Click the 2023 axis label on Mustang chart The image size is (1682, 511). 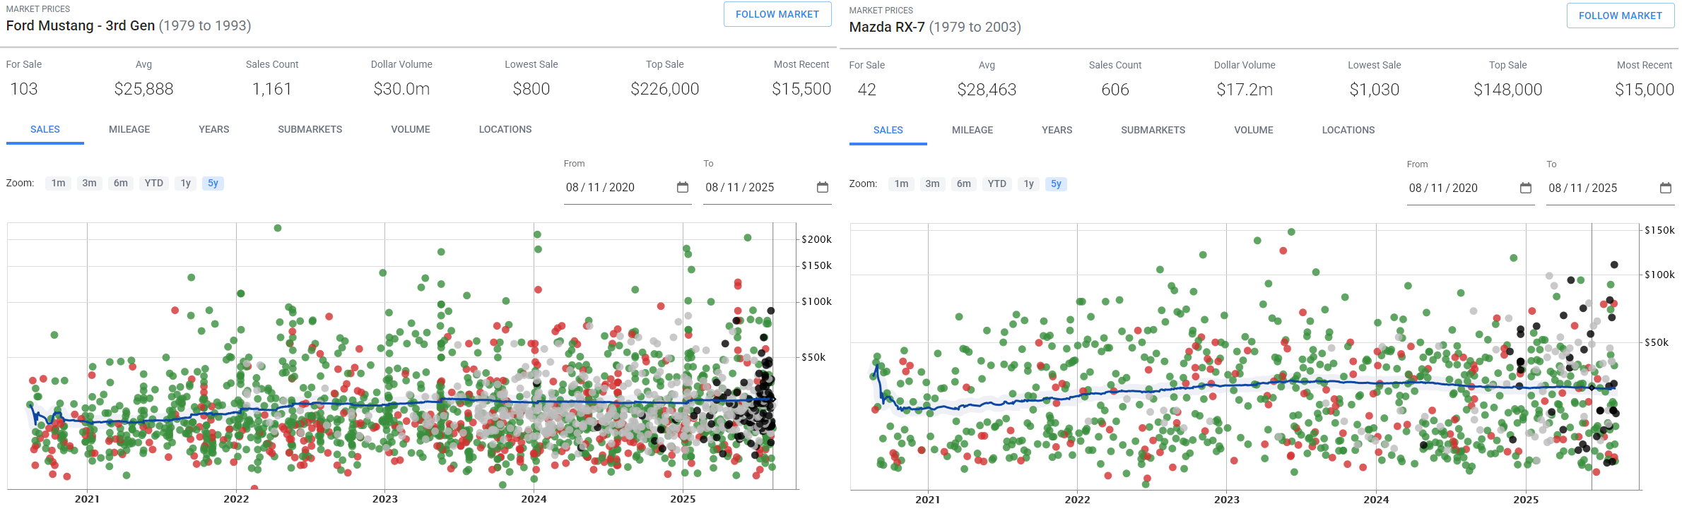[385, 499]
